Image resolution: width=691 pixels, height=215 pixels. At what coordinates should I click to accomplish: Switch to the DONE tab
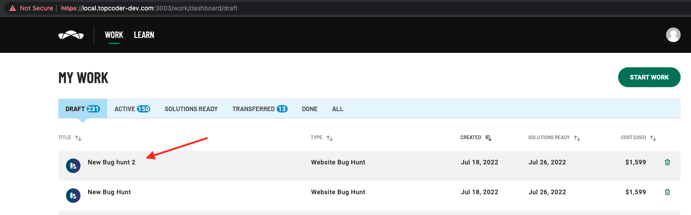pyautogui.click(x=310, y=109)
